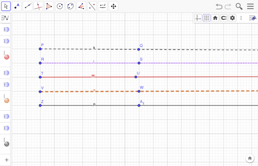258x166 pixels.
Task: Select the Angle tool
Action: point(81,6)
